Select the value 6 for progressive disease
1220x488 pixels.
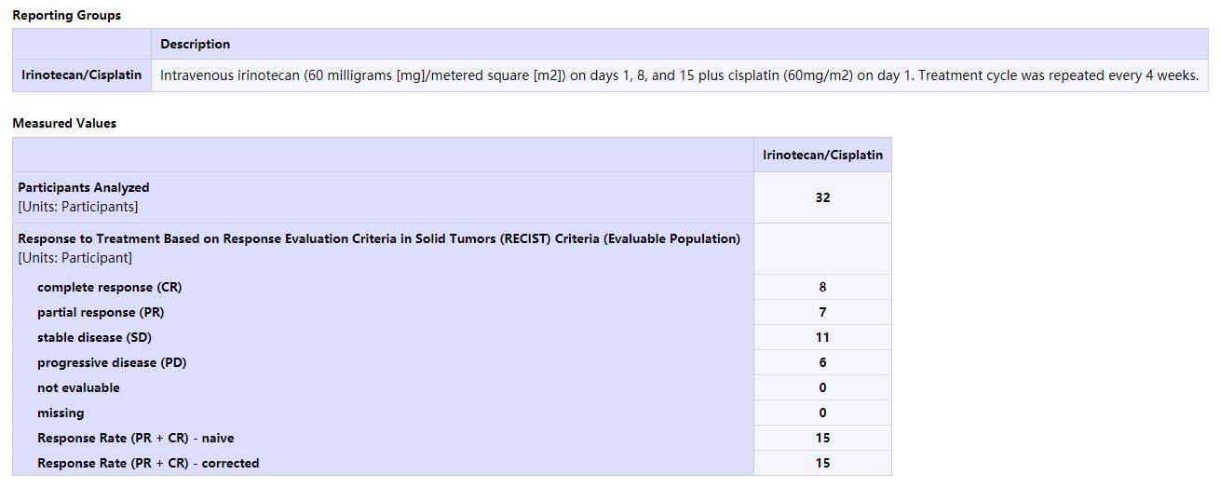[822, 362]
